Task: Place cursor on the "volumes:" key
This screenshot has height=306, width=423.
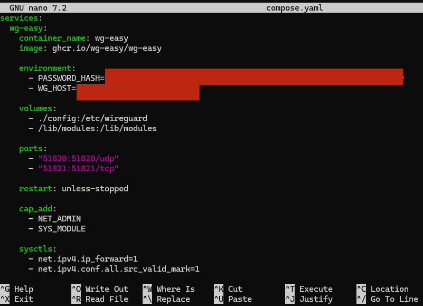Action: tap(38, 108)
